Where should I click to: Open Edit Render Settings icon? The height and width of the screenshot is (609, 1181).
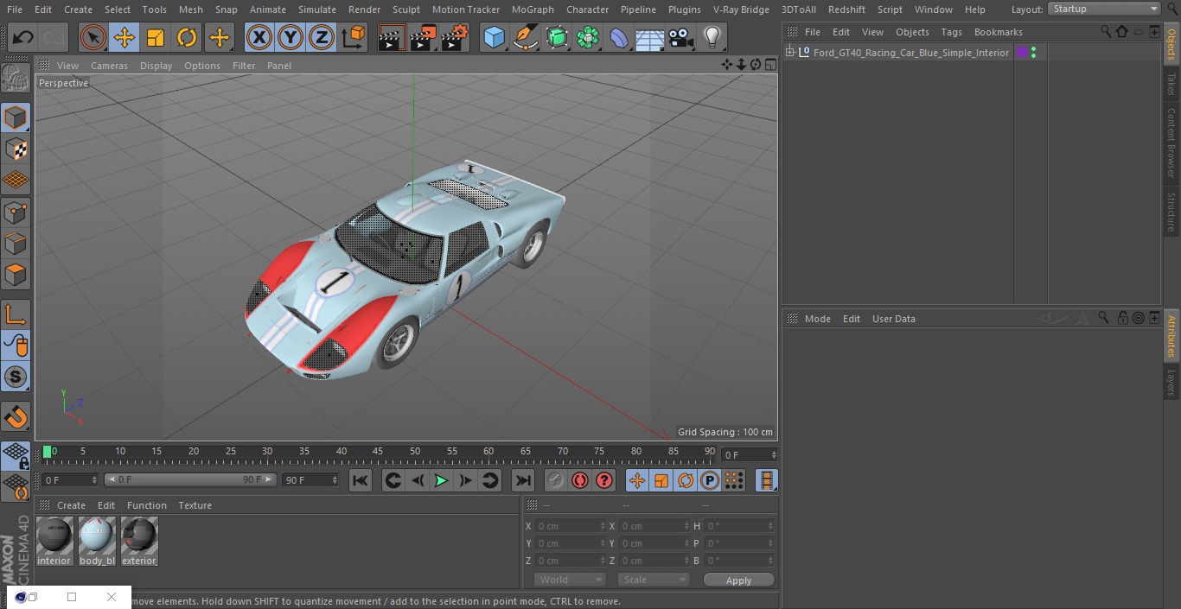click(x=455, y=37)
